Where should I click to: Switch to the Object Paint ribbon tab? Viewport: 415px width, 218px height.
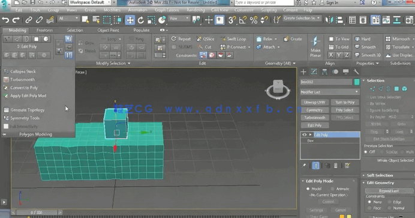coord(108,30)
